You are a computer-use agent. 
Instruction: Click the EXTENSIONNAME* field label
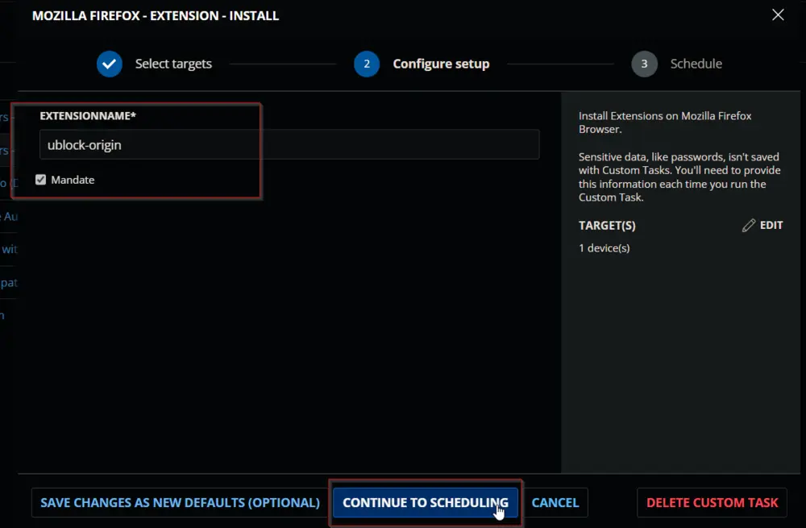[88, 116]
